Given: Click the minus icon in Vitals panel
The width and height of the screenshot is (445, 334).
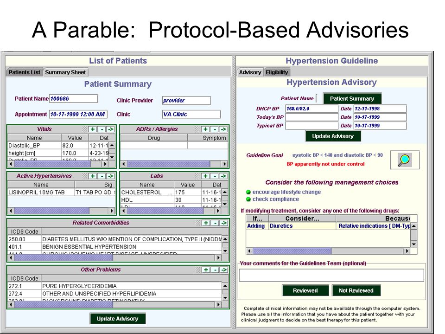Looking at the screenshot, I should click(x=102, y=129).
